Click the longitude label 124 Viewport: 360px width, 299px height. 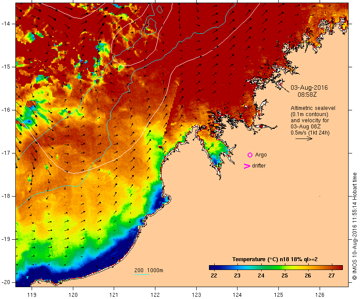pyautogui.click(x=238, y=295)
